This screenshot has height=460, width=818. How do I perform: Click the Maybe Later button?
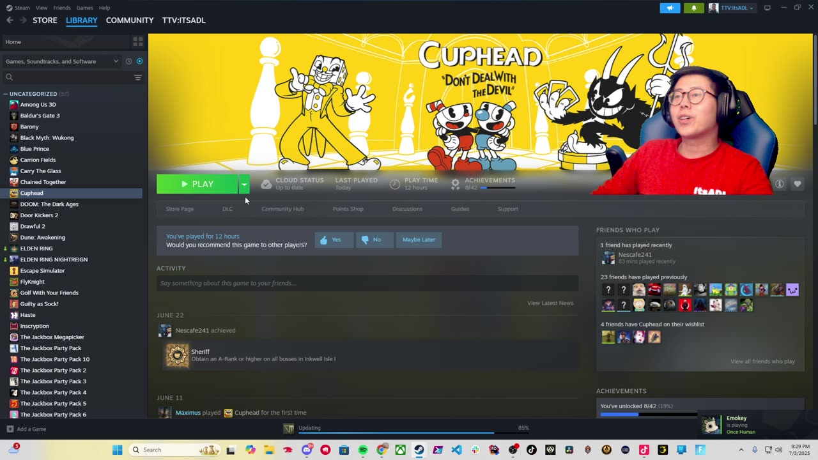tap(419, 240)
